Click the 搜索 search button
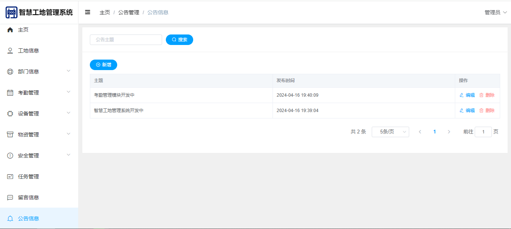The height and width of the screenshot is (229, 511). click(179, 40)
